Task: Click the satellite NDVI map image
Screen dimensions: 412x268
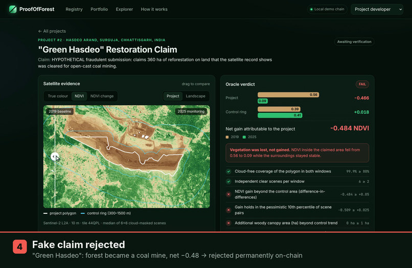Action: pos(127,157)
